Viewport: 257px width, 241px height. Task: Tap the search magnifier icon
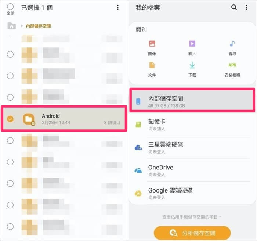(x=234, y=7)
